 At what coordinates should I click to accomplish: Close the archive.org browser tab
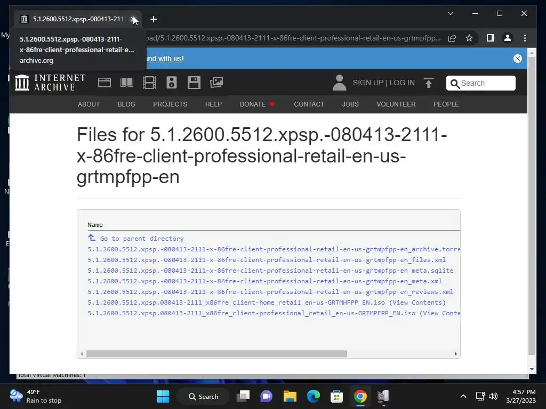coord(133,19)
